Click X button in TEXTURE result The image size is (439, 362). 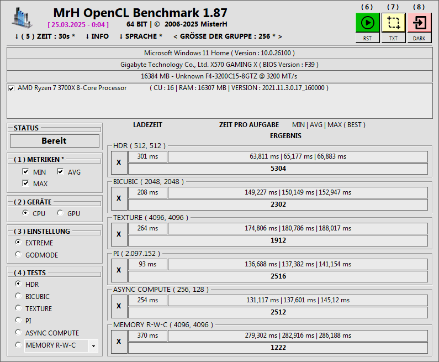119,234
